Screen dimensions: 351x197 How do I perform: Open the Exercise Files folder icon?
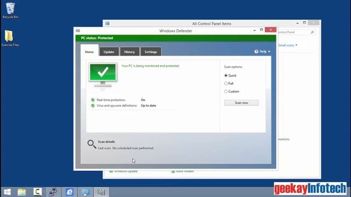tap(10, 38)
